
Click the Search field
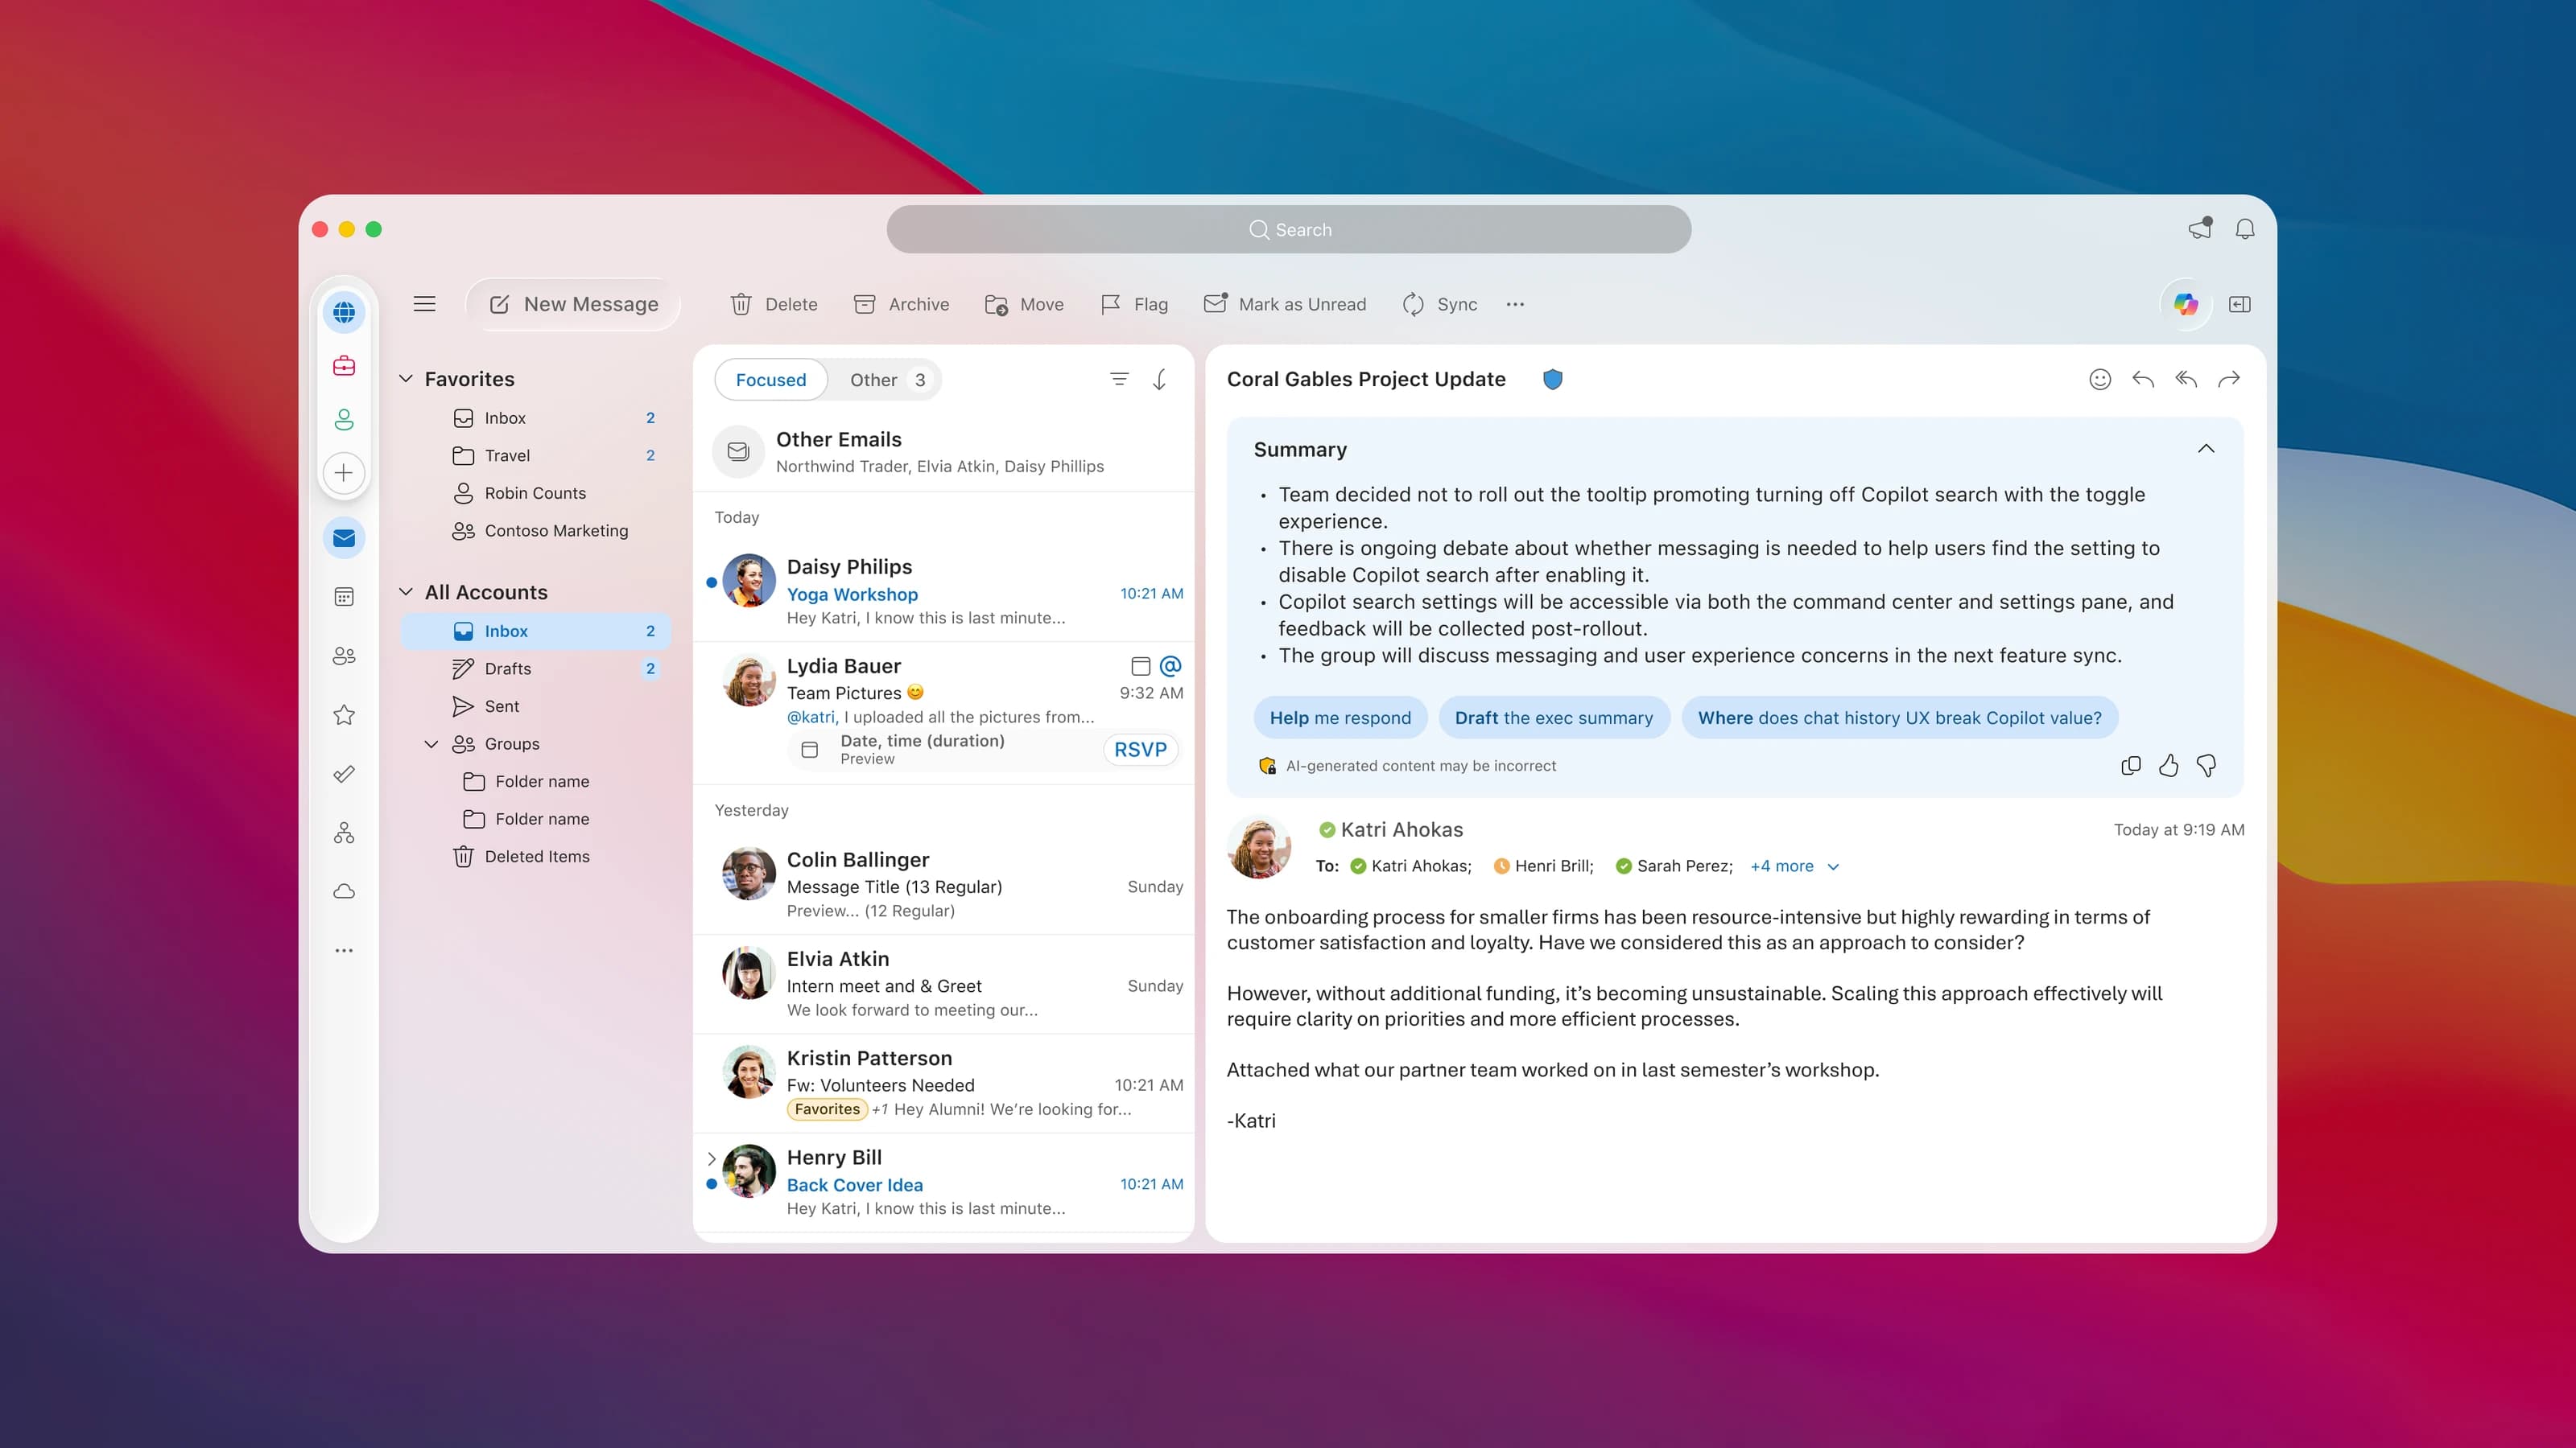tap(1288, 230)
